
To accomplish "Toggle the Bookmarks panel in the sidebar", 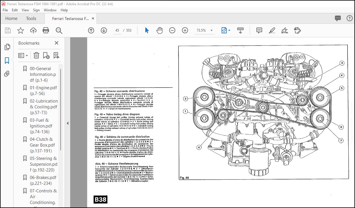I will pos(7,61).
